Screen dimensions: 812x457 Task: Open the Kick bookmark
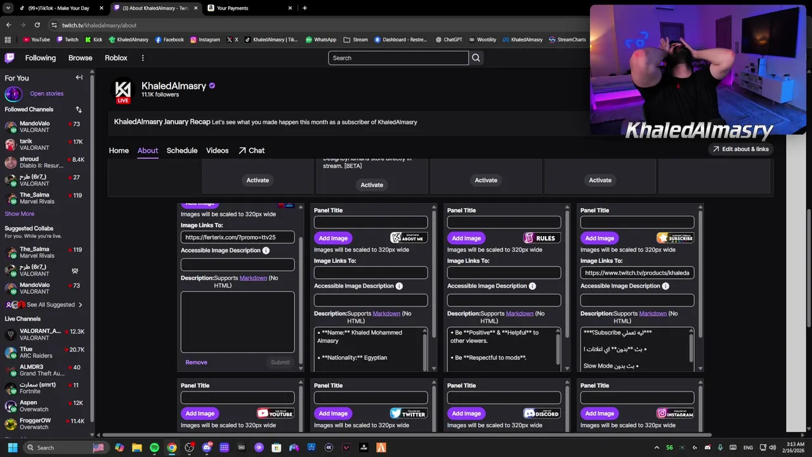(x=93, y=39)
